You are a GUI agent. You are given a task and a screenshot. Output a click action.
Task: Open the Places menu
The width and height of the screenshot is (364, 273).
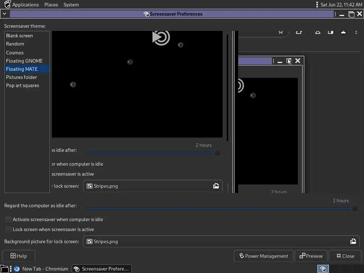(51, 5)
